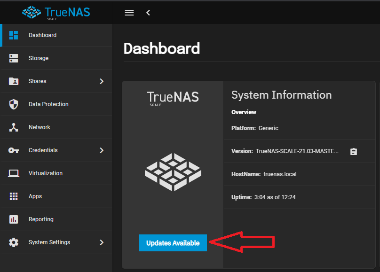Click the Dashboard grid icon

pyautogui.click(x=14, y=35)
